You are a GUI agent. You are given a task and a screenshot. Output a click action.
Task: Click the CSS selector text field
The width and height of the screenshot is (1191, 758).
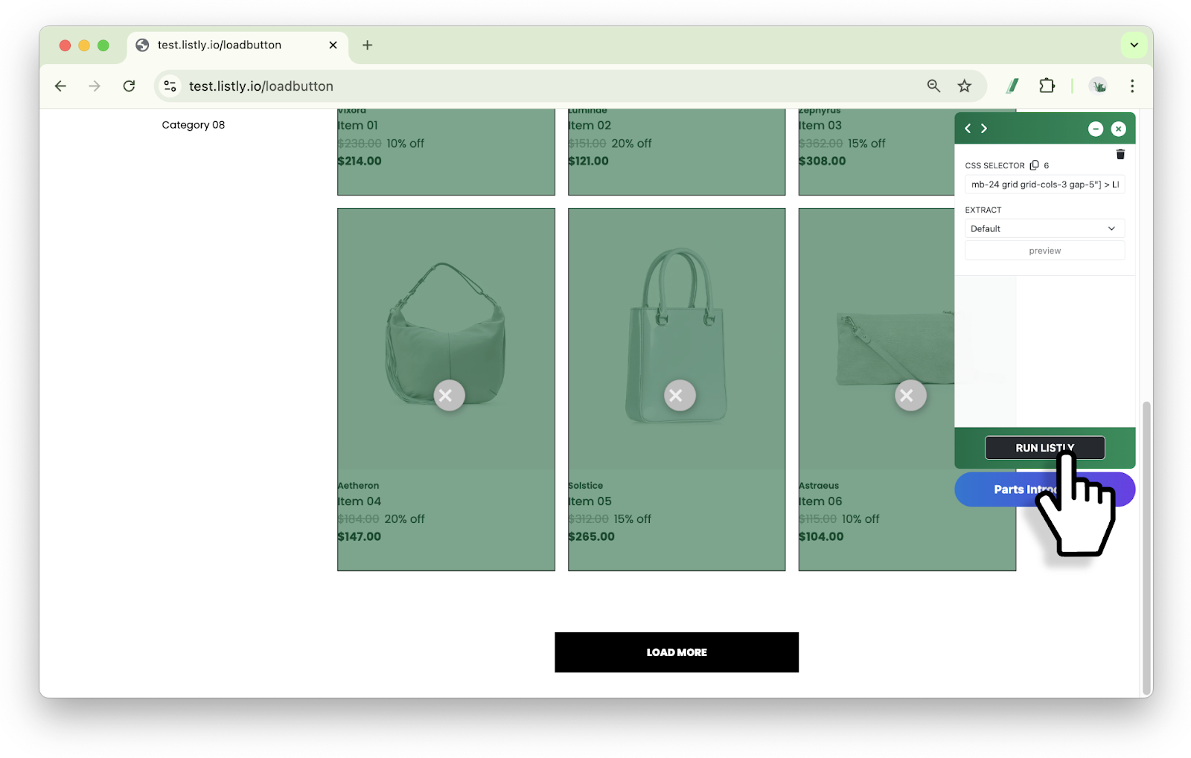1044,185
